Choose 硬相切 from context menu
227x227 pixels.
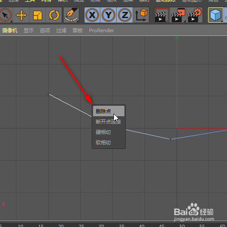(x=109, y=132)
